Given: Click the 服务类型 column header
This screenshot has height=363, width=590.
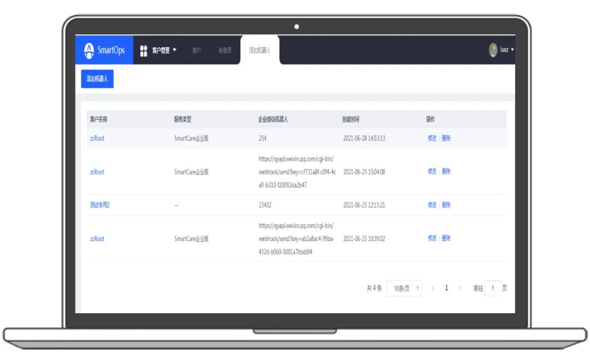Looking at the screenshot, I should click(x=182, y=119).
